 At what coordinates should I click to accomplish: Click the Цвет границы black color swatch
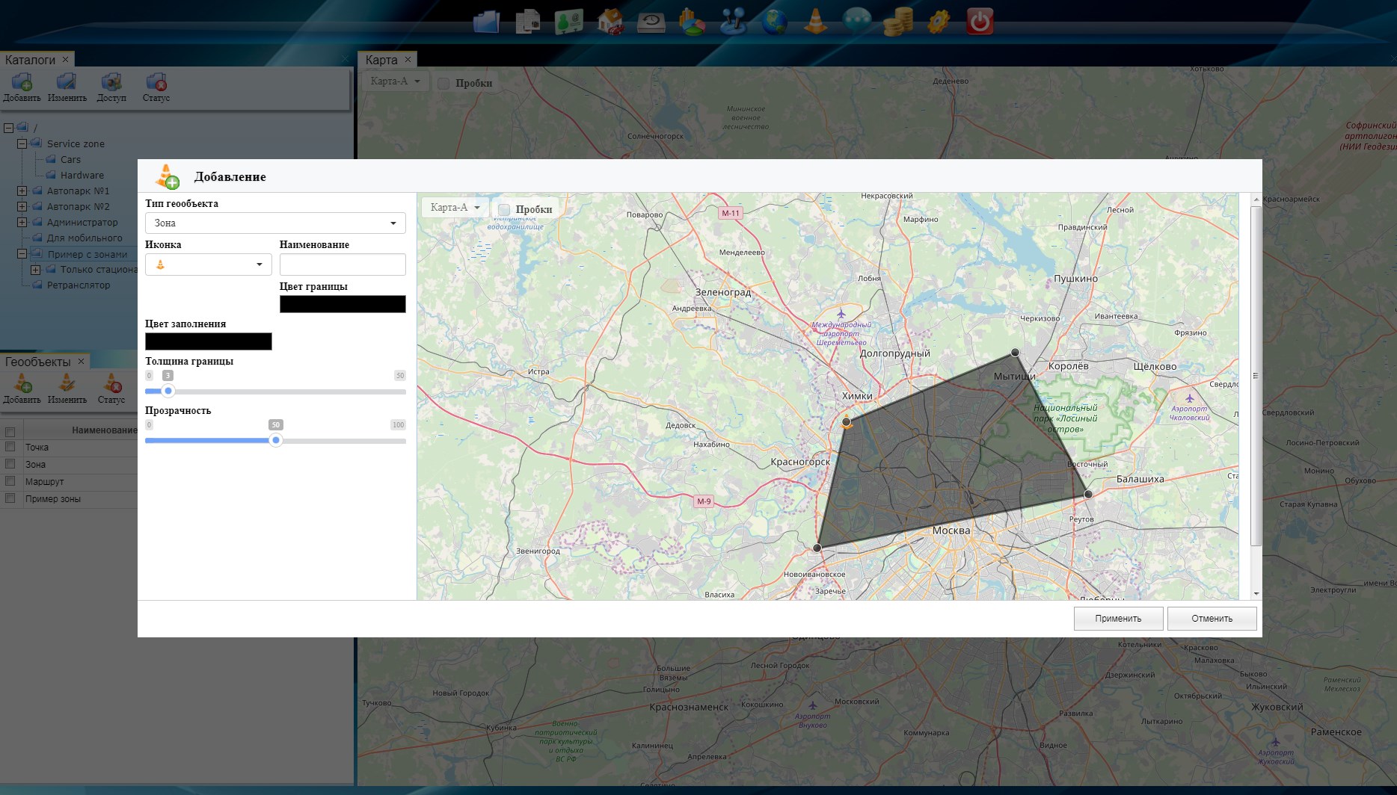tap(343, 304)
